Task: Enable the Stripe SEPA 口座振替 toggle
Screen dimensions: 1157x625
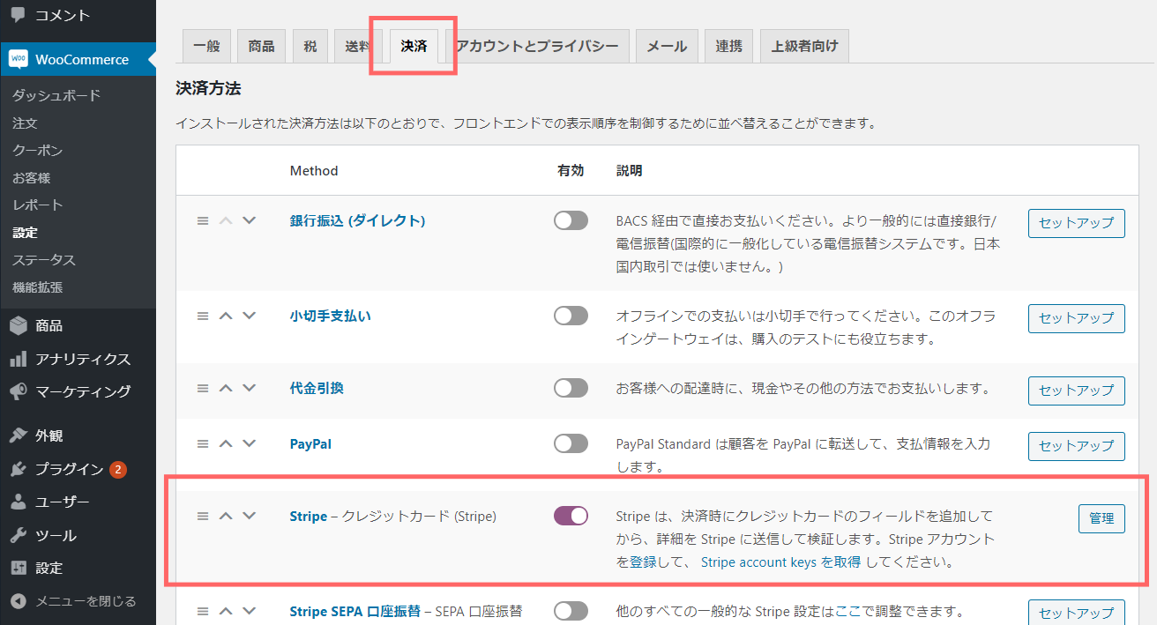Action: pyautogui.click(x=571, y=611)
